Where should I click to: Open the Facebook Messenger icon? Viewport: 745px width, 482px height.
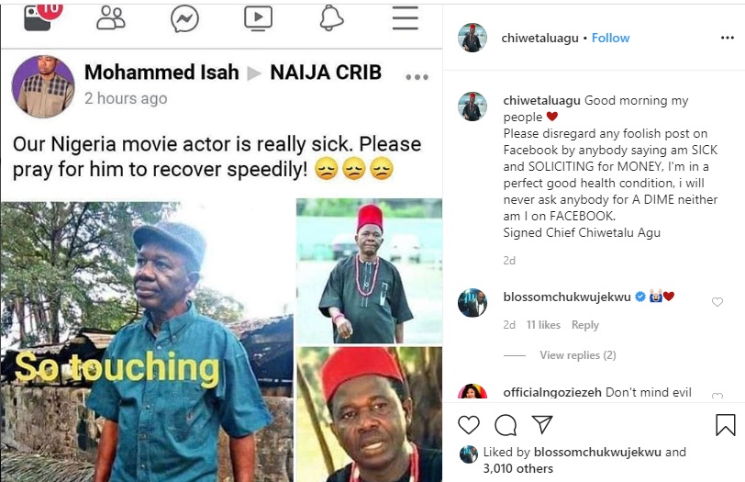click(x=184, y=17)
